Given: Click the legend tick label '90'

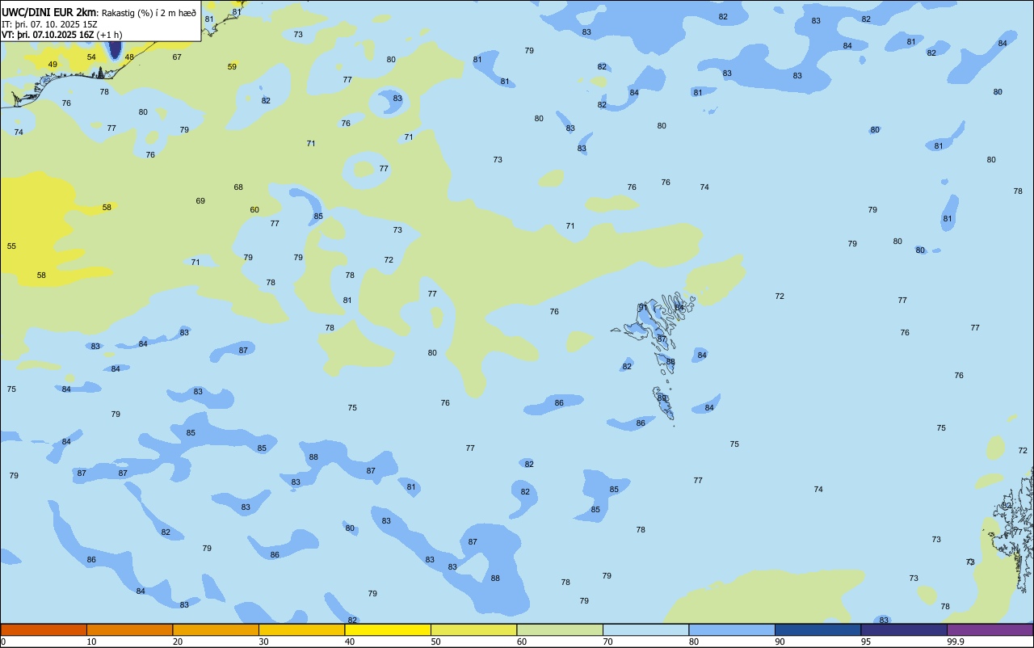Looking at the screenshot, I should [780, 642].
